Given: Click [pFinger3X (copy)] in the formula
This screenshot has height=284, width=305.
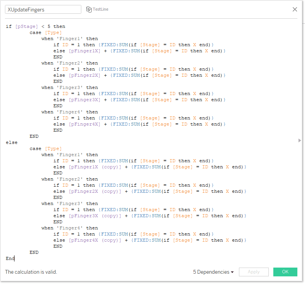Looking at the screenshot, I should pyautogui.click(x=95, y=216).
